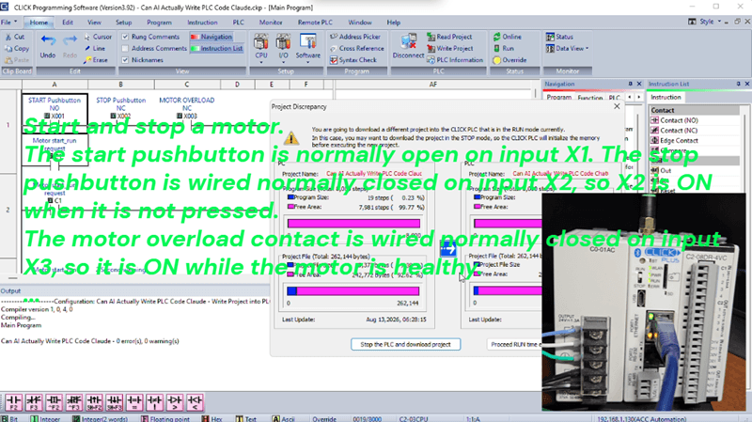Open the Cross Reference view
Screen dimensions: 752x422
357,49
